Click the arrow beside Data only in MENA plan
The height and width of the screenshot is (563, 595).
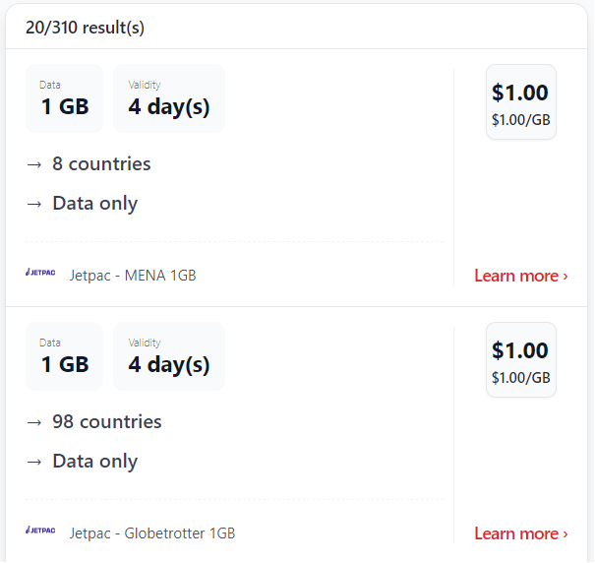click(34, 204)
